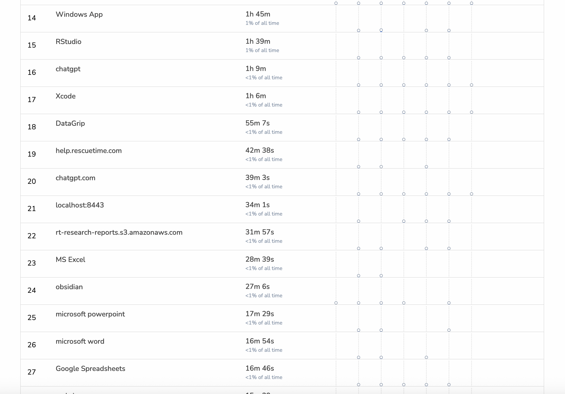Open the RStudio activity entry

point(68,42)
